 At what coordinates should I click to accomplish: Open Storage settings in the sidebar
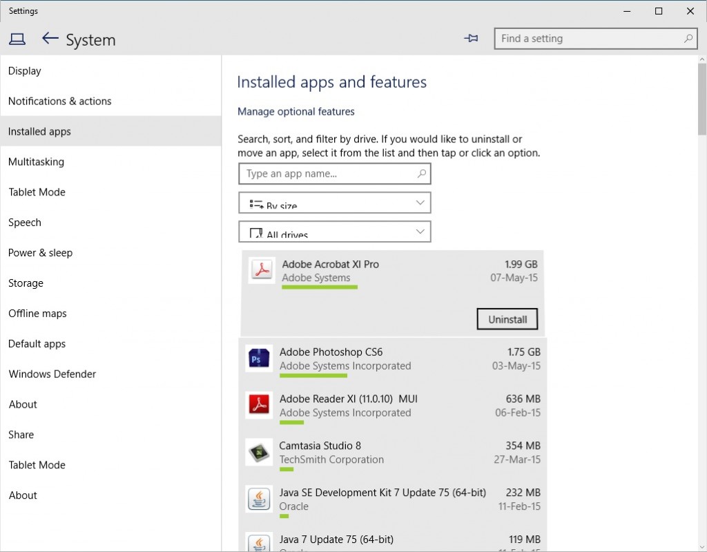(x=111, y=283)
